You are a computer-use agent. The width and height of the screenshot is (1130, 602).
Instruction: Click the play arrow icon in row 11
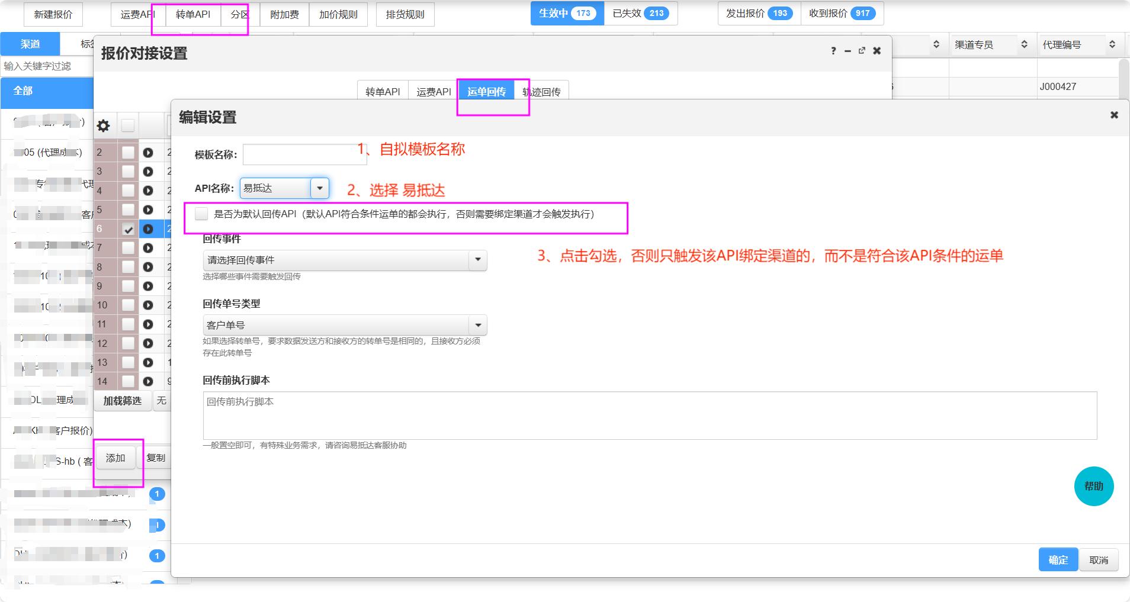[x=148, y=324]
